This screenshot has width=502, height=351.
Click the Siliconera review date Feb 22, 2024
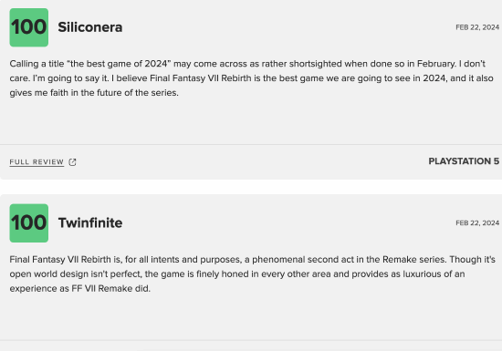pos(477,27)
